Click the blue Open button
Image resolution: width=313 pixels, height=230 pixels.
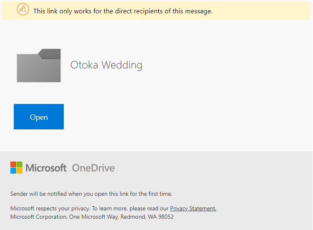click(39, 116)
